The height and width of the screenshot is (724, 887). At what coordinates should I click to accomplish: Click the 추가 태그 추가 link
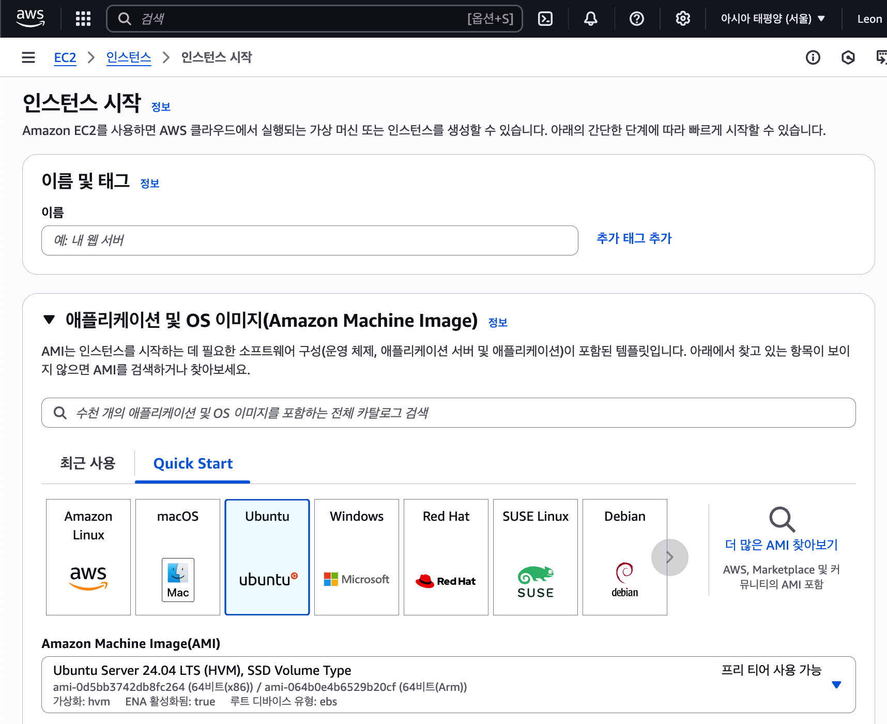[x=634, y=238]
